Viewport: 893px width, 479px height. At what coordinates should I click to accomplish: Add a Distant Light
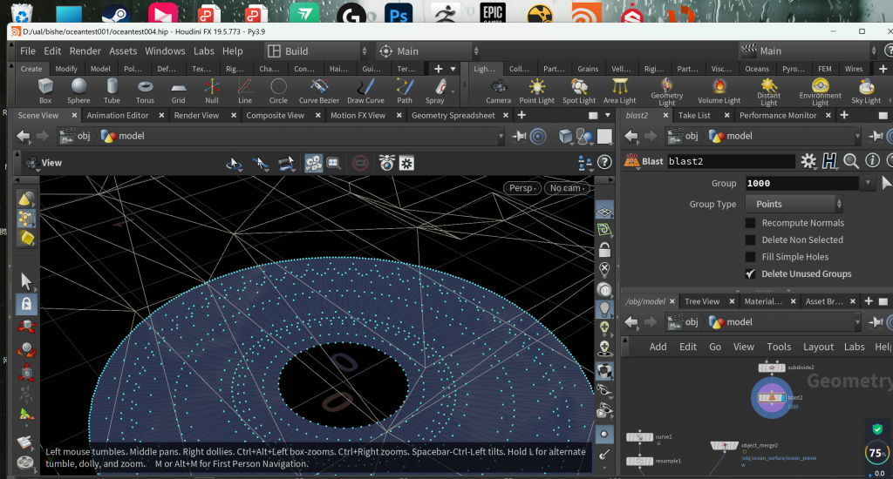[x=769, y=92]
